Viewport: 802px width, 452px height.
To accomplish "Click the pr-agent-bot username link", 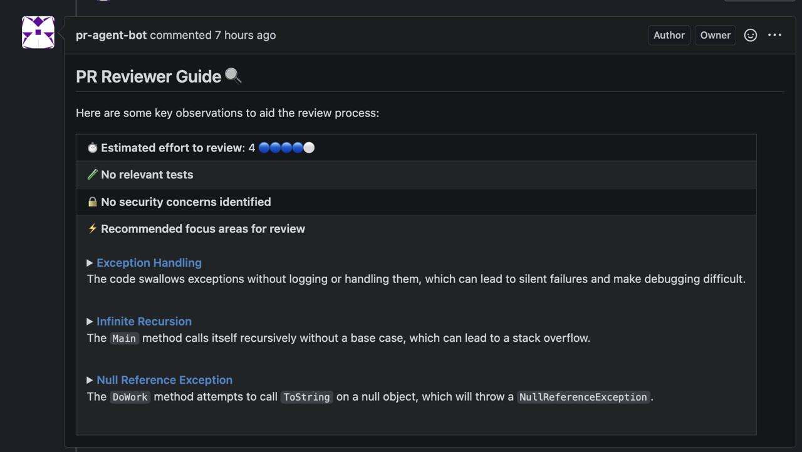I will coord(111,35).
